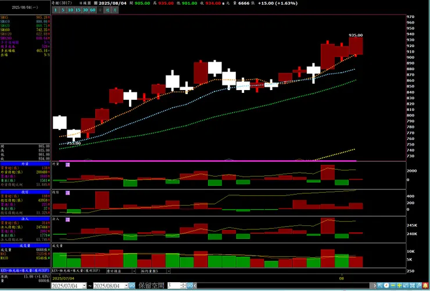Select the 投信 panel blue header
Screen dimensions: 430x291
pyautogui.click(x=25, y=192)
